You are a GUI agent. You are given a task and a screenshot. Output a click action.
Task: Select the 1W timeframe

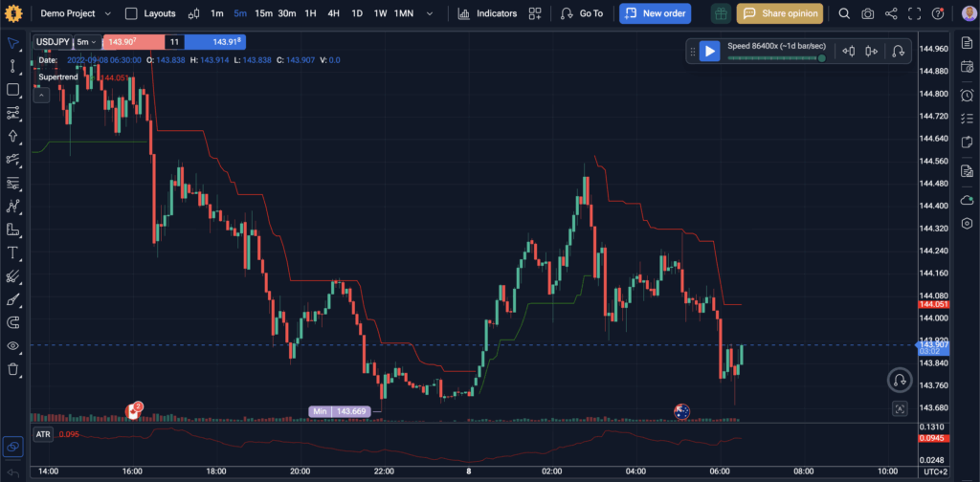coord(380,13)
